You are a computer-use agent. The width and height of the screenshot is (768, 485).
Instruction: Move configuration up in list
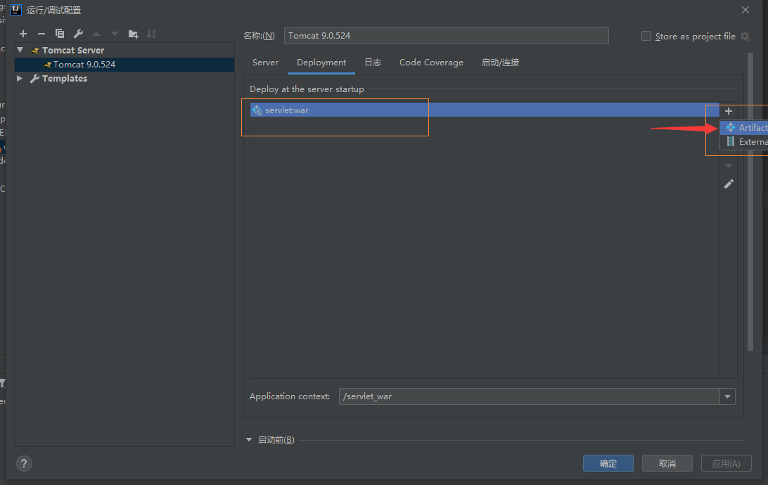point(96,34)
